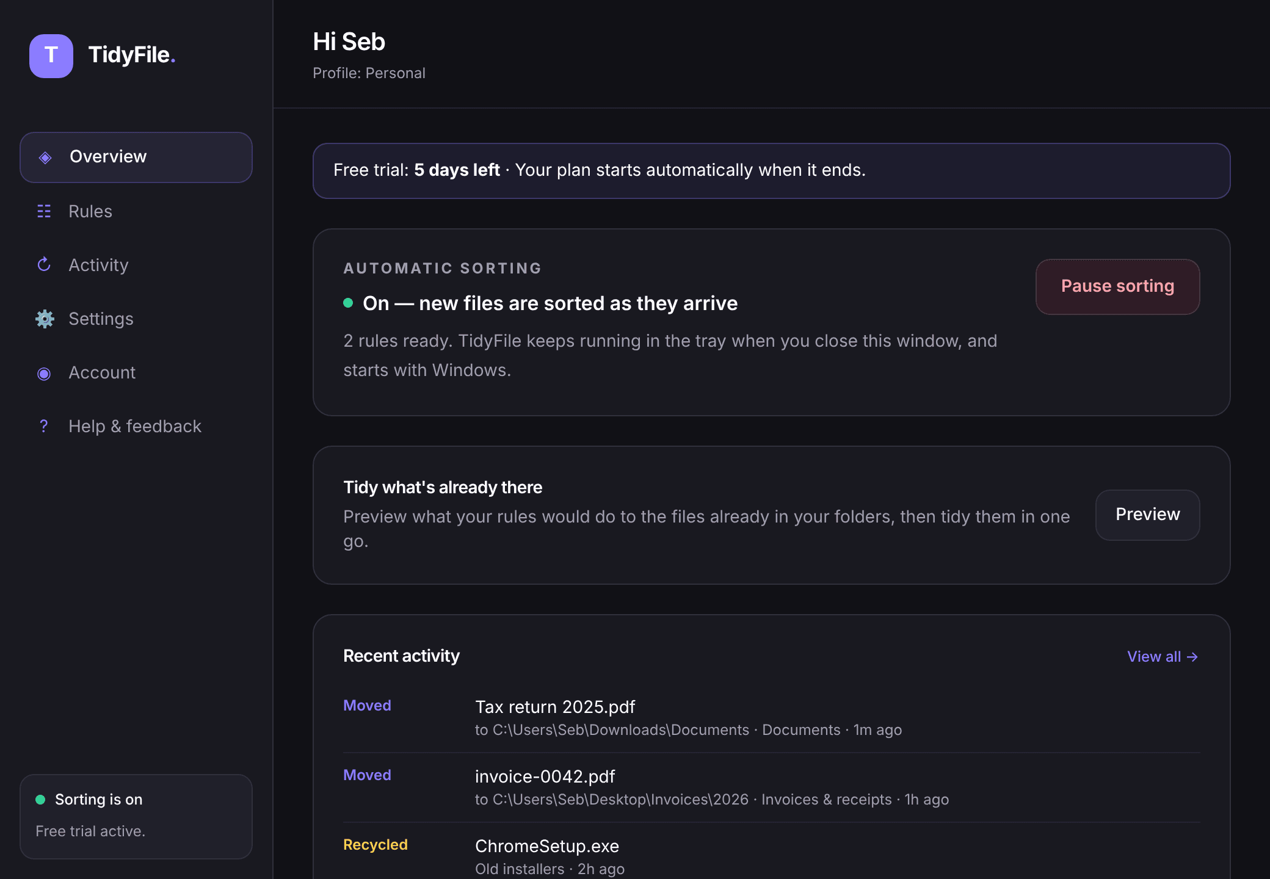Click the TidyFile purple T logo
The image size is (1270, 879).
click(51, 56)
